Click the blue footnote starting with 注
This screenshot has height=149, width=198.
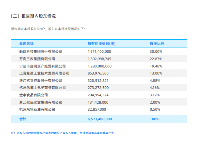64,133
